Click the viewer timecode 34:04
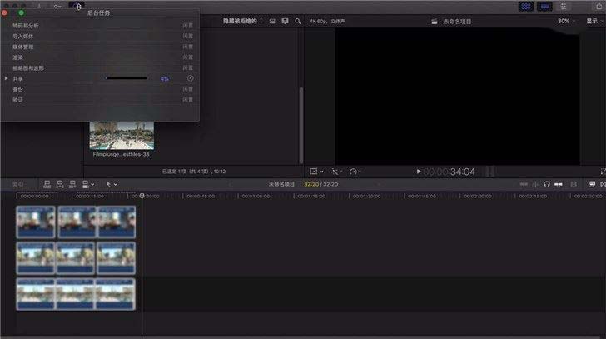The width and height of the screenshot is (606, 339). tap(450, 172)
